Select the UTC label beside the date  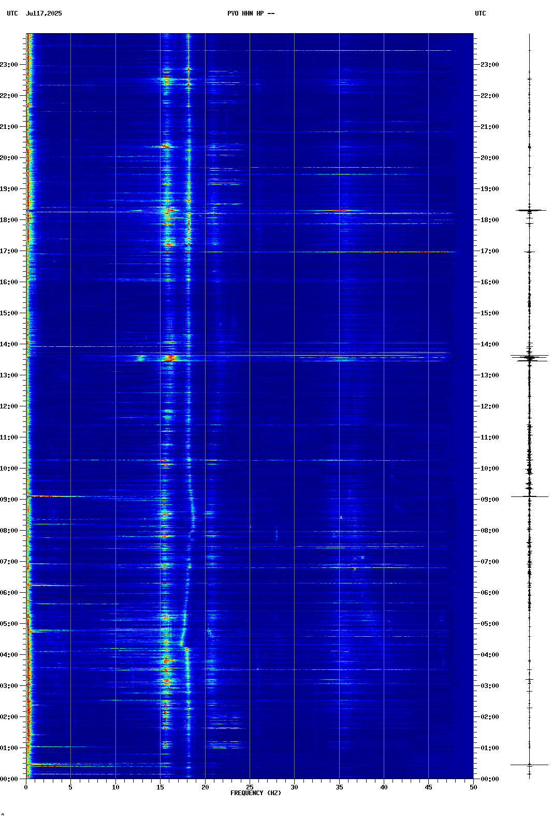[x=12, y=13]
